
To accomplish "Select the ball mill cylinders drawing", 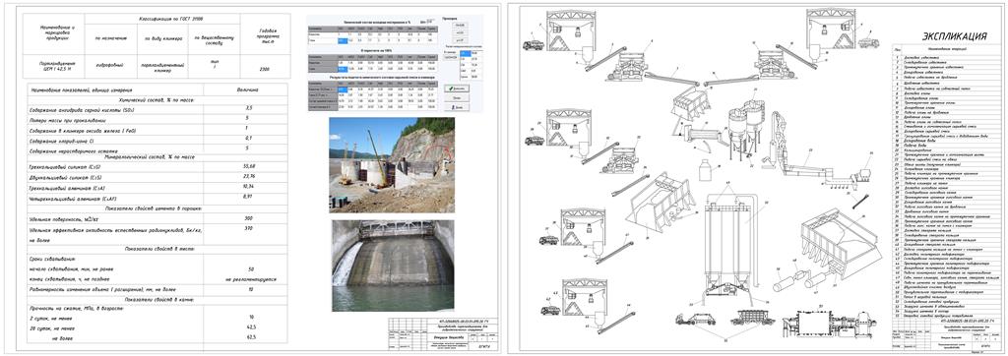I will coord(799,281).
